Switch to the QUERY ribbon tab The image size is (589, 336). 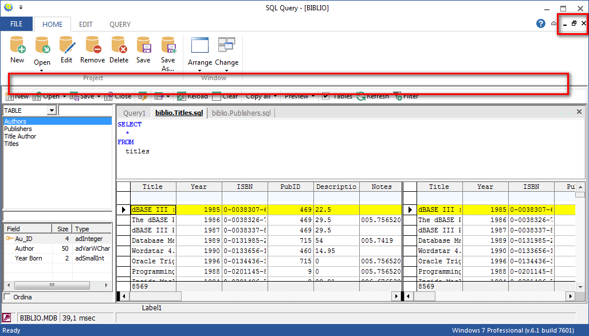pyautogui.click(x=120, y=25)
